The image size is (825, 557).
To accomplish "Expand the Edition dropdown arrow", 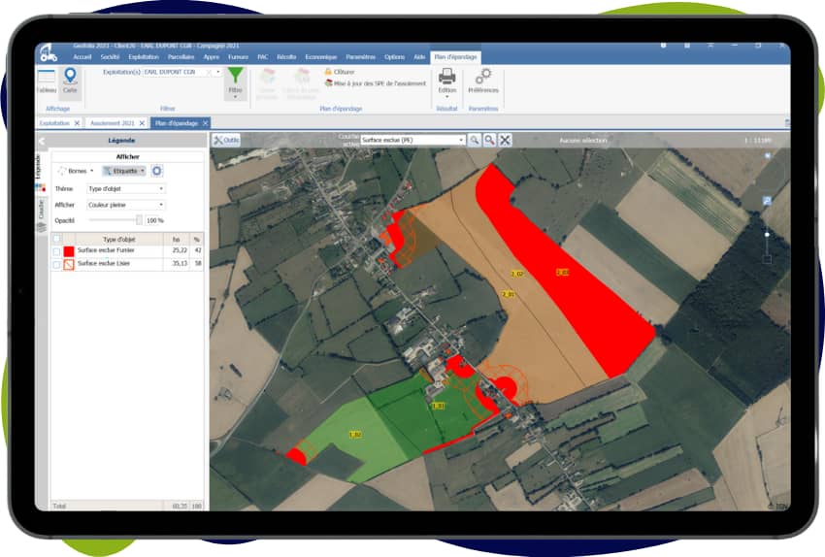I will [x=447, y=97].
